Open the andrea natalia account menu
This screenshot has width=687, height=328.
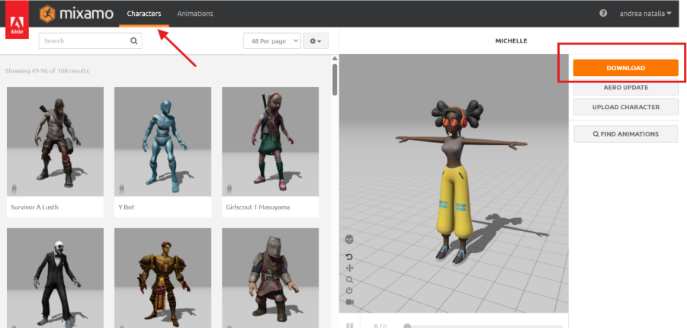[x=645, y=14]
